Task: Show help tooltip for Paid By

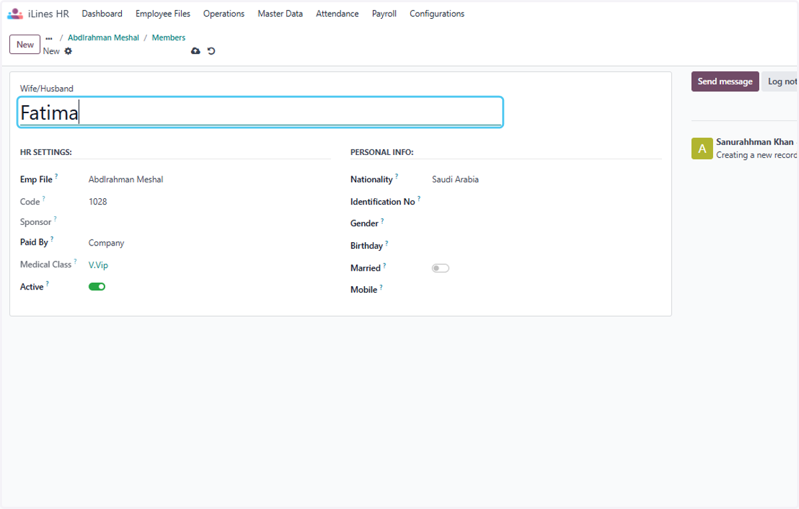Action: click(x=52, y=239)
